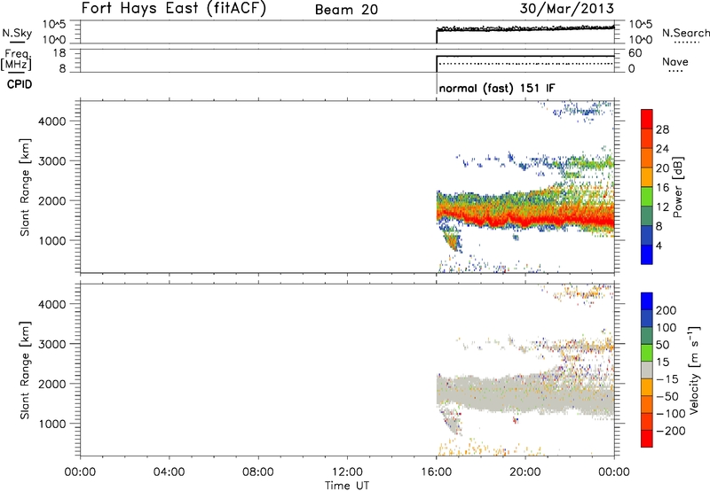Select the 'Beam 20' label
This screenshot has height=491, width=710.
(x=346, y=10)
